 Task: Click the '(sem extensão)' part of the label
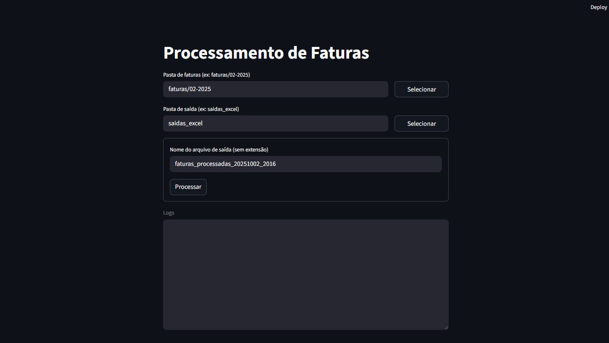tap(250, 150)
